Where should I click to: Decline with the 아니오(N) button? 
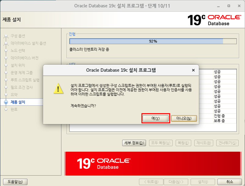click(x=184, y=118)
